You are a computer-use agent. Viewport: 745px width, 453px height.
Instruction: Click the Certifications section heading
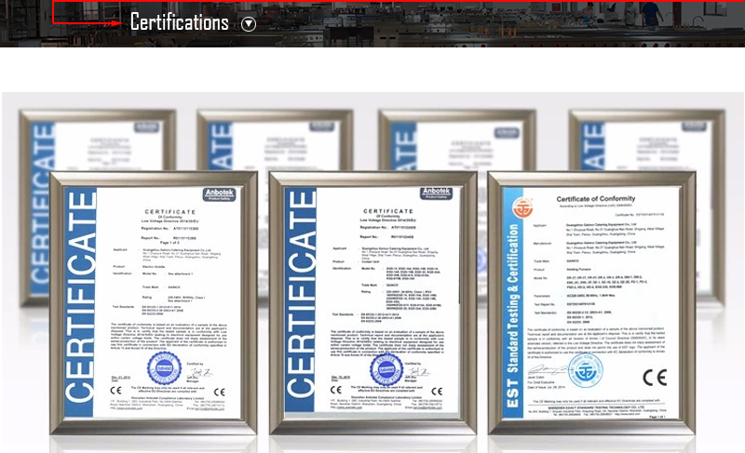(x=179, y=22)
